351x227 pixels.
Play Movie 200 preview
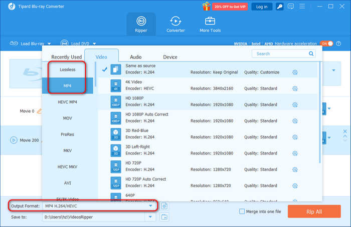pyautogui.click(x=14, y=140)
